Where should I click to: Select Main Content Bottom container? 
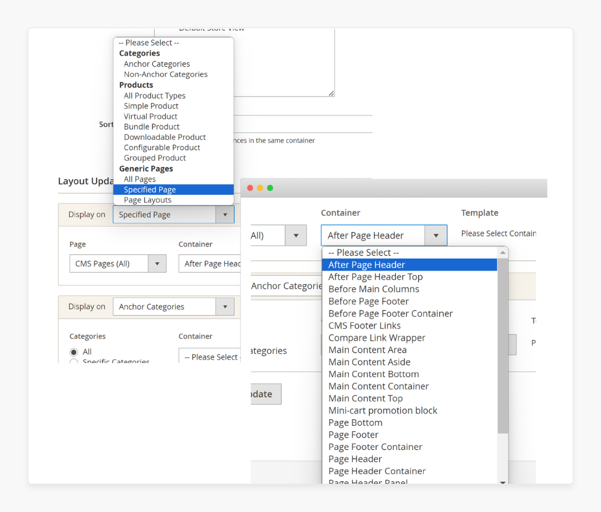coord(410,374)
